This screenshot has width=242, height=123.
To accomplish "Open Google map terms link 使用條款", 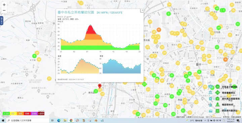I will coord(226,117).
